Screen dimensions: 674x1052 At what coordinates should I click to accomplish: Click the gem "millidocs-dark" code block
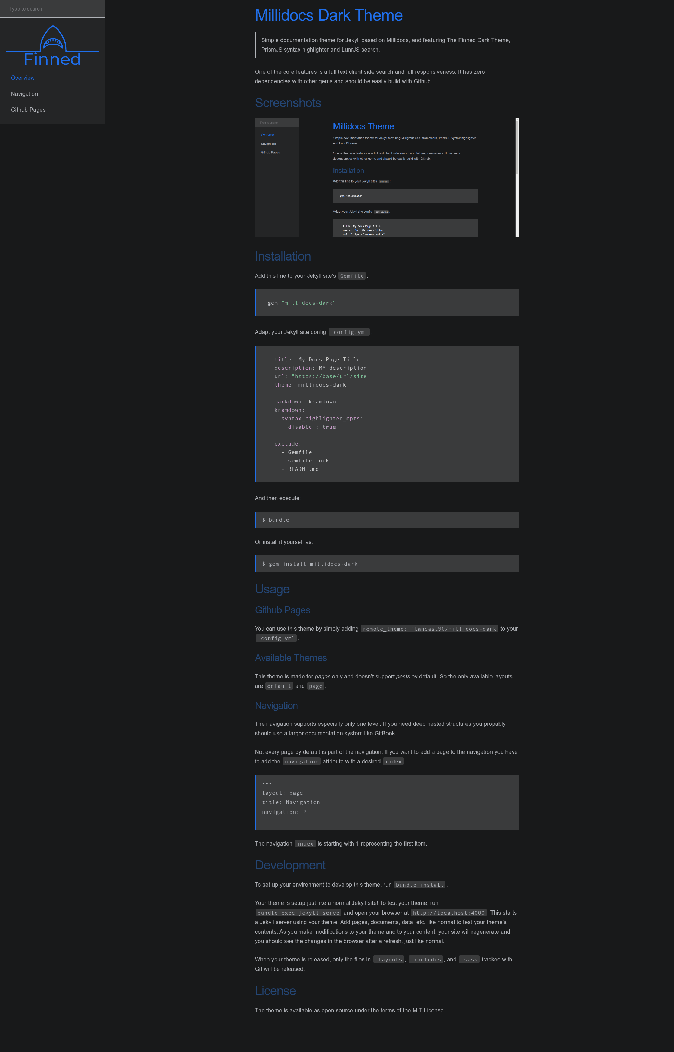[387, 303]
